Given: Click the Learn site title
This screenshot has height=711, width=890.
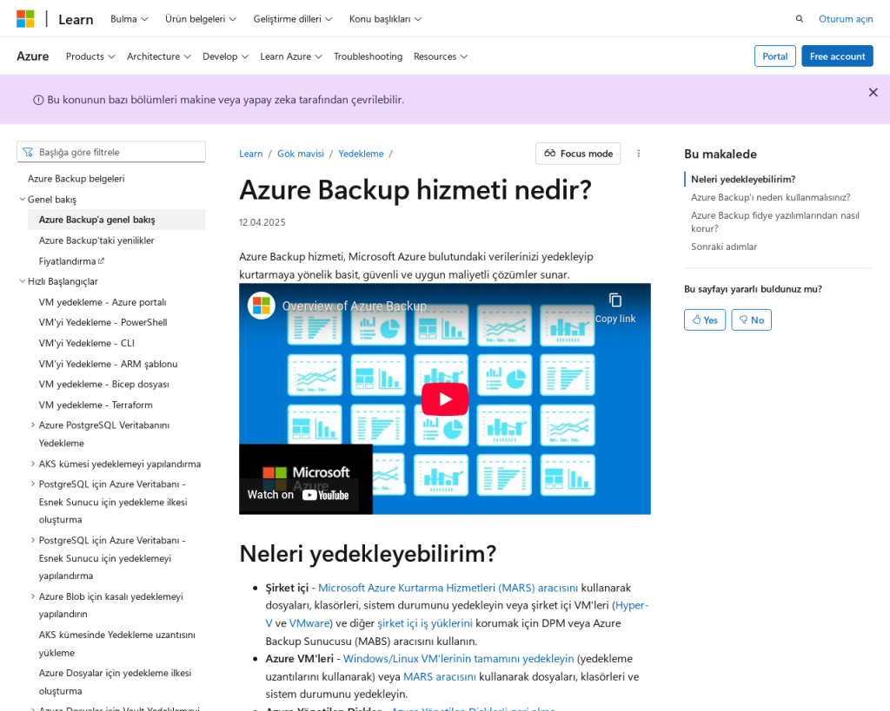Looking at the screenshot, I should point(76,19).
